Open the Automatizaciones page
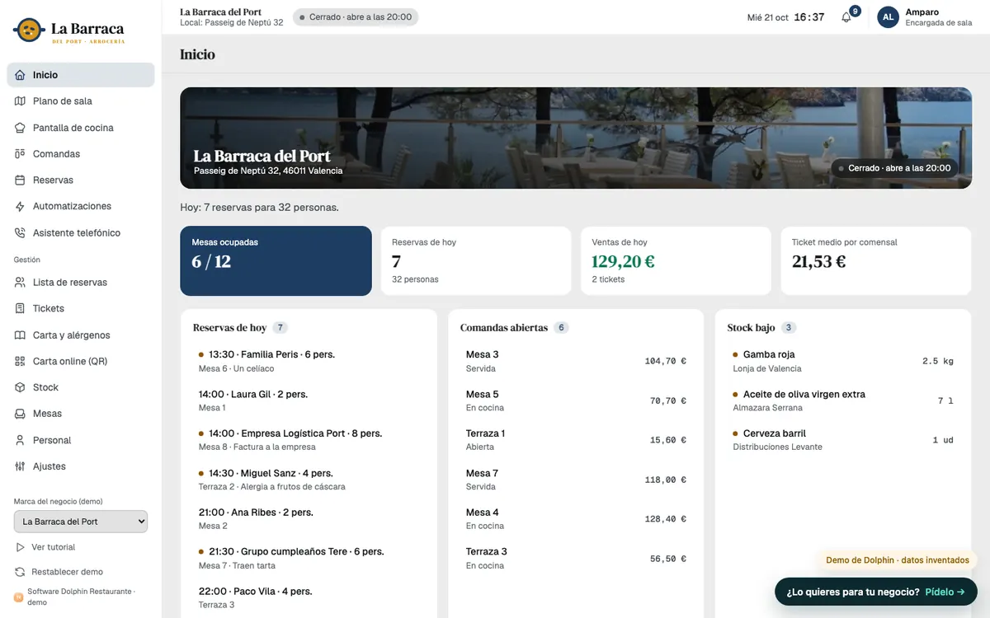 (x=81, y=207)
